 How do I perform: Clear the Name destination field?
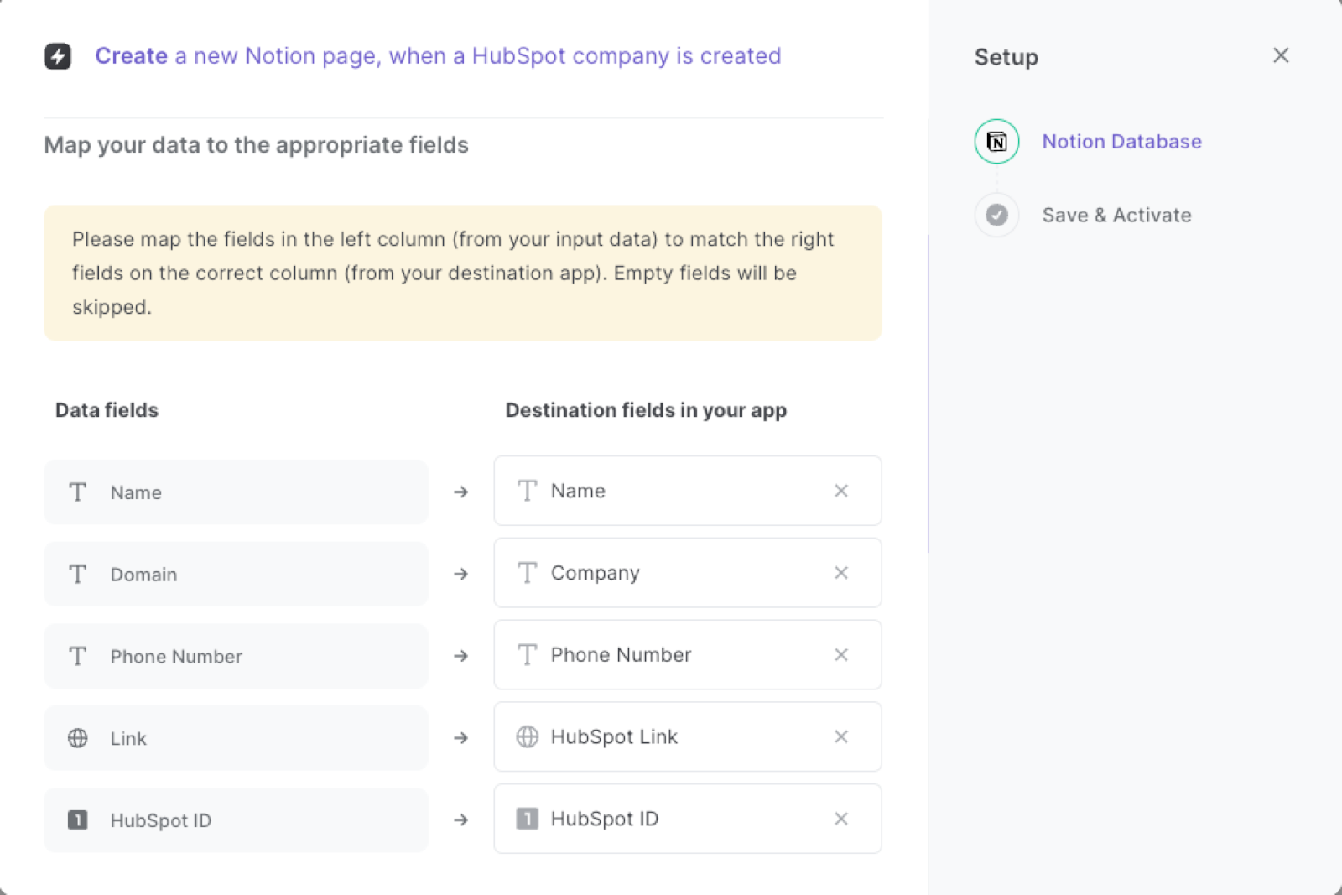coord(841,491)
